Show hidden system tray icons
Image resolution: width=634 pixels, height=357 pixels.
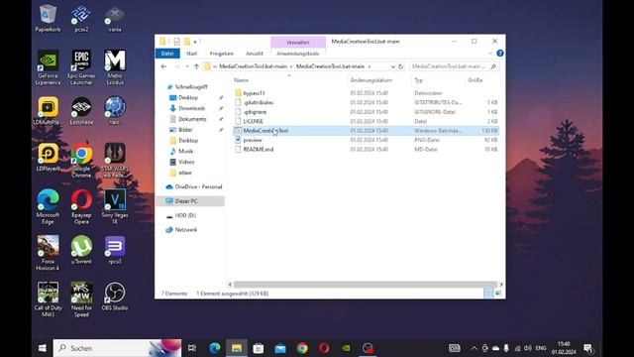[474, 348]
